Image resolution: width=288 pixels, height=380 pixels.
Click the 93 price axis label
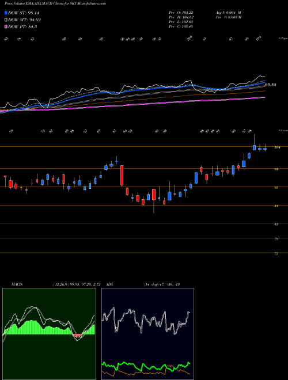click(276, 188)
